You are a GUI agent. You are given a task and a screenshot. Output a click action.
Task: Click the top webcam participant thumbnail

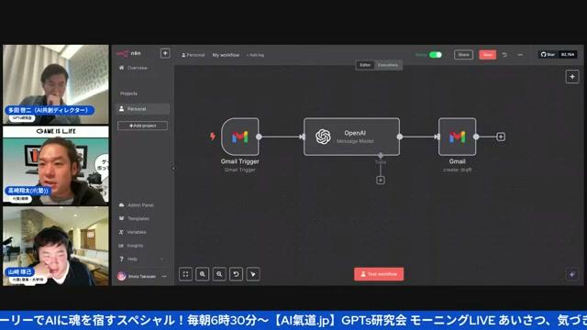56,84
